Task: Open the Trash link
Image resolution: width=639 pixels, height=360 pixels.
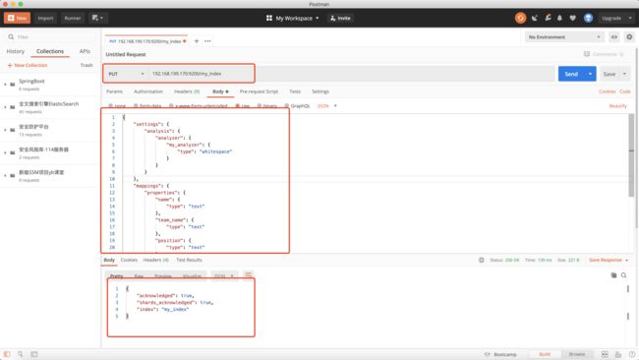Action: click(x=87, y=65)
